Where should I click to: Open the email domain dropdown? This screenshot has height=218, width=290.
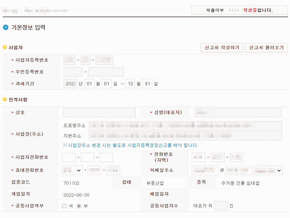pyautogui.click(x=267, y=170)
